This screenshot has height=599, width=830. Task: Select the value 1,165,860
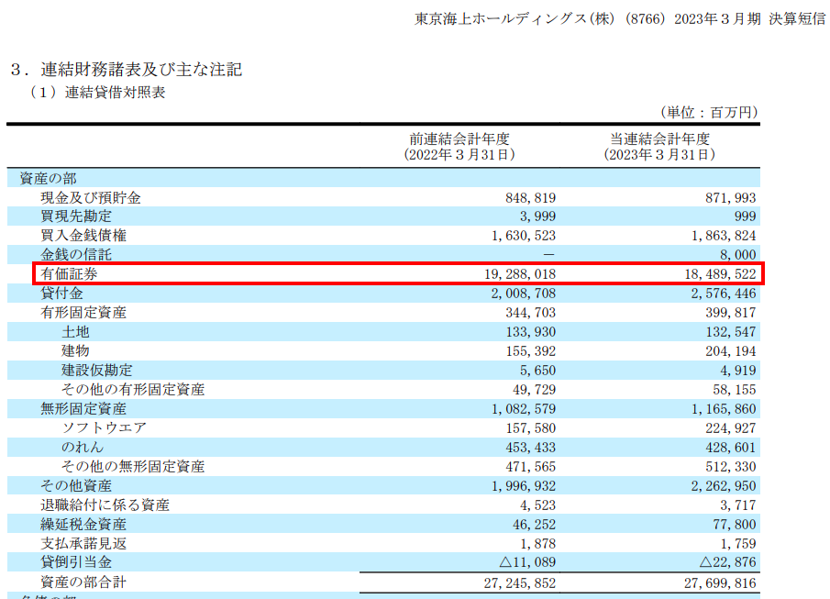[x=724, y=409]
